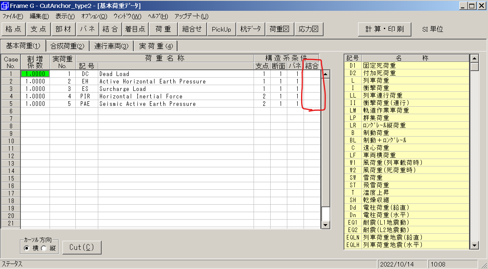The height and width of the screenshot is (269, 488).
Task: Click the Seismic Active Earth Pressure cell
Action: point(176,104)
